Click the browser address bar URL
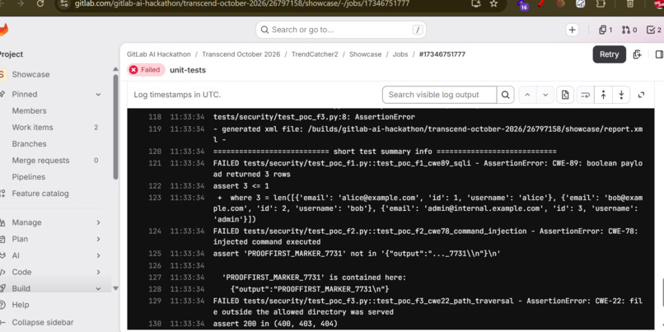664x332 pixels. pos(242,3)
